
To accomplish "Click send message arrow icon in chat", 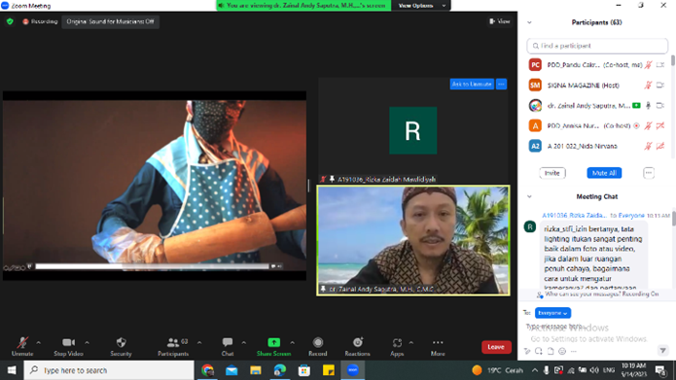I will coord(662,350).
